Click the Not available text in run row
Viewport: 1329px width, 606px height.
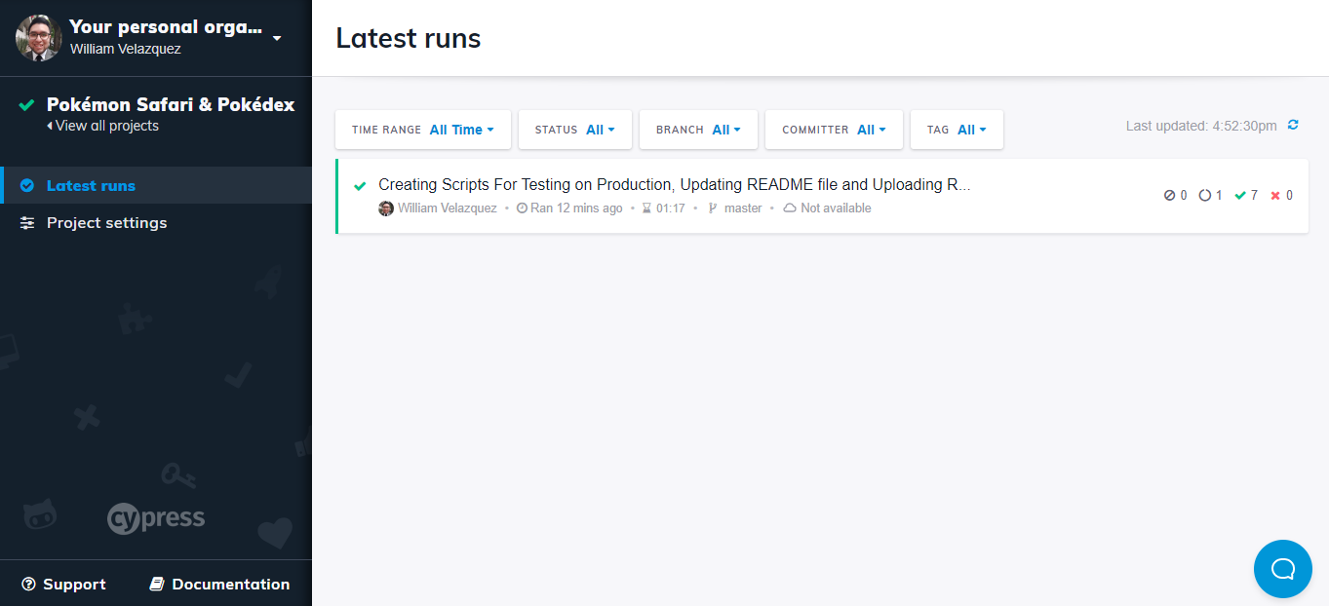(x=836, y=208)
